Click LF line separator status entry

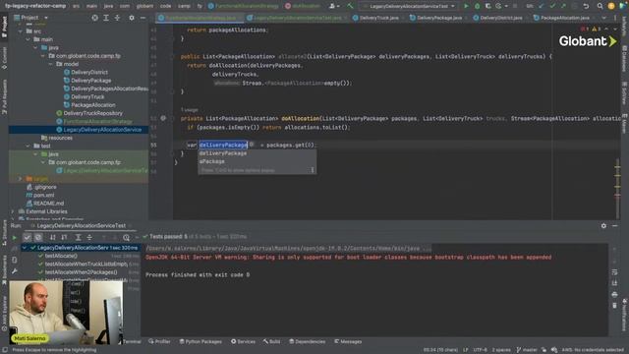tap(465, 350)
